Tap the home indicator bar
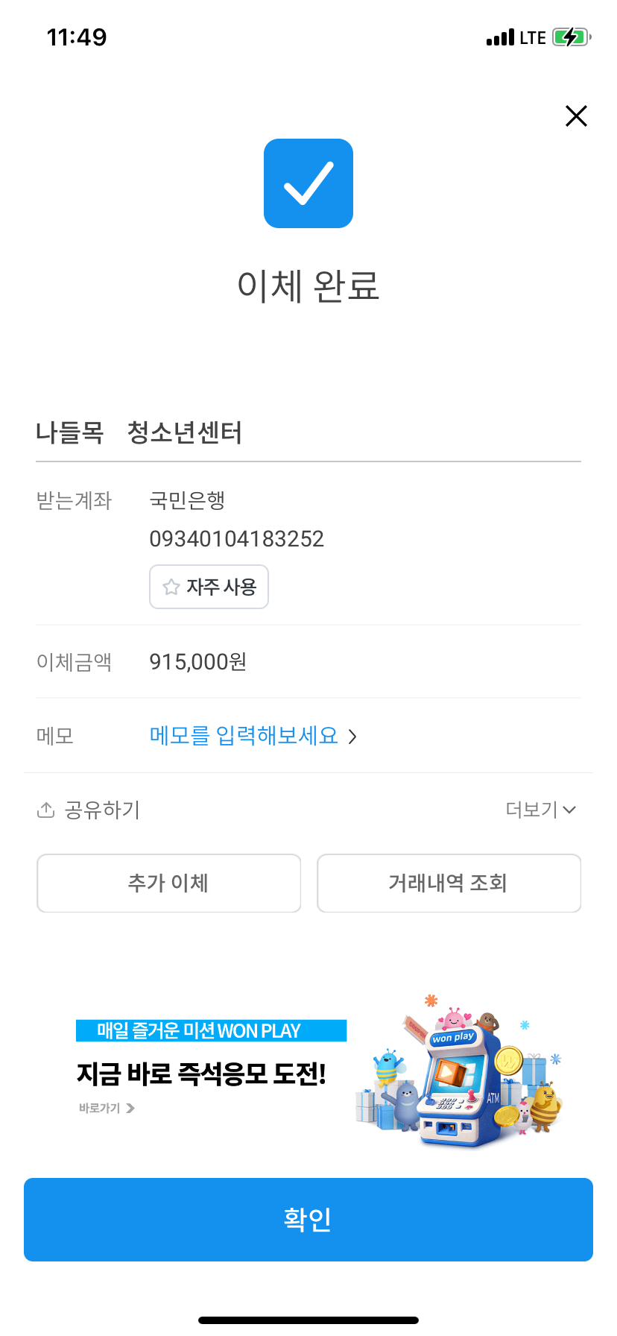Screen dimensions: 617x1336 pos(308,1320)
